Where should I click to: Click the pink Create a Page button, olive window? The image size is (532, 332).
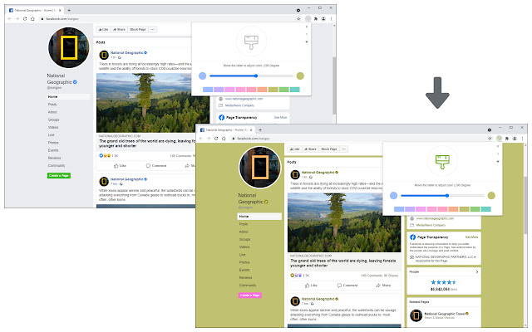click(x=250, y=295)
